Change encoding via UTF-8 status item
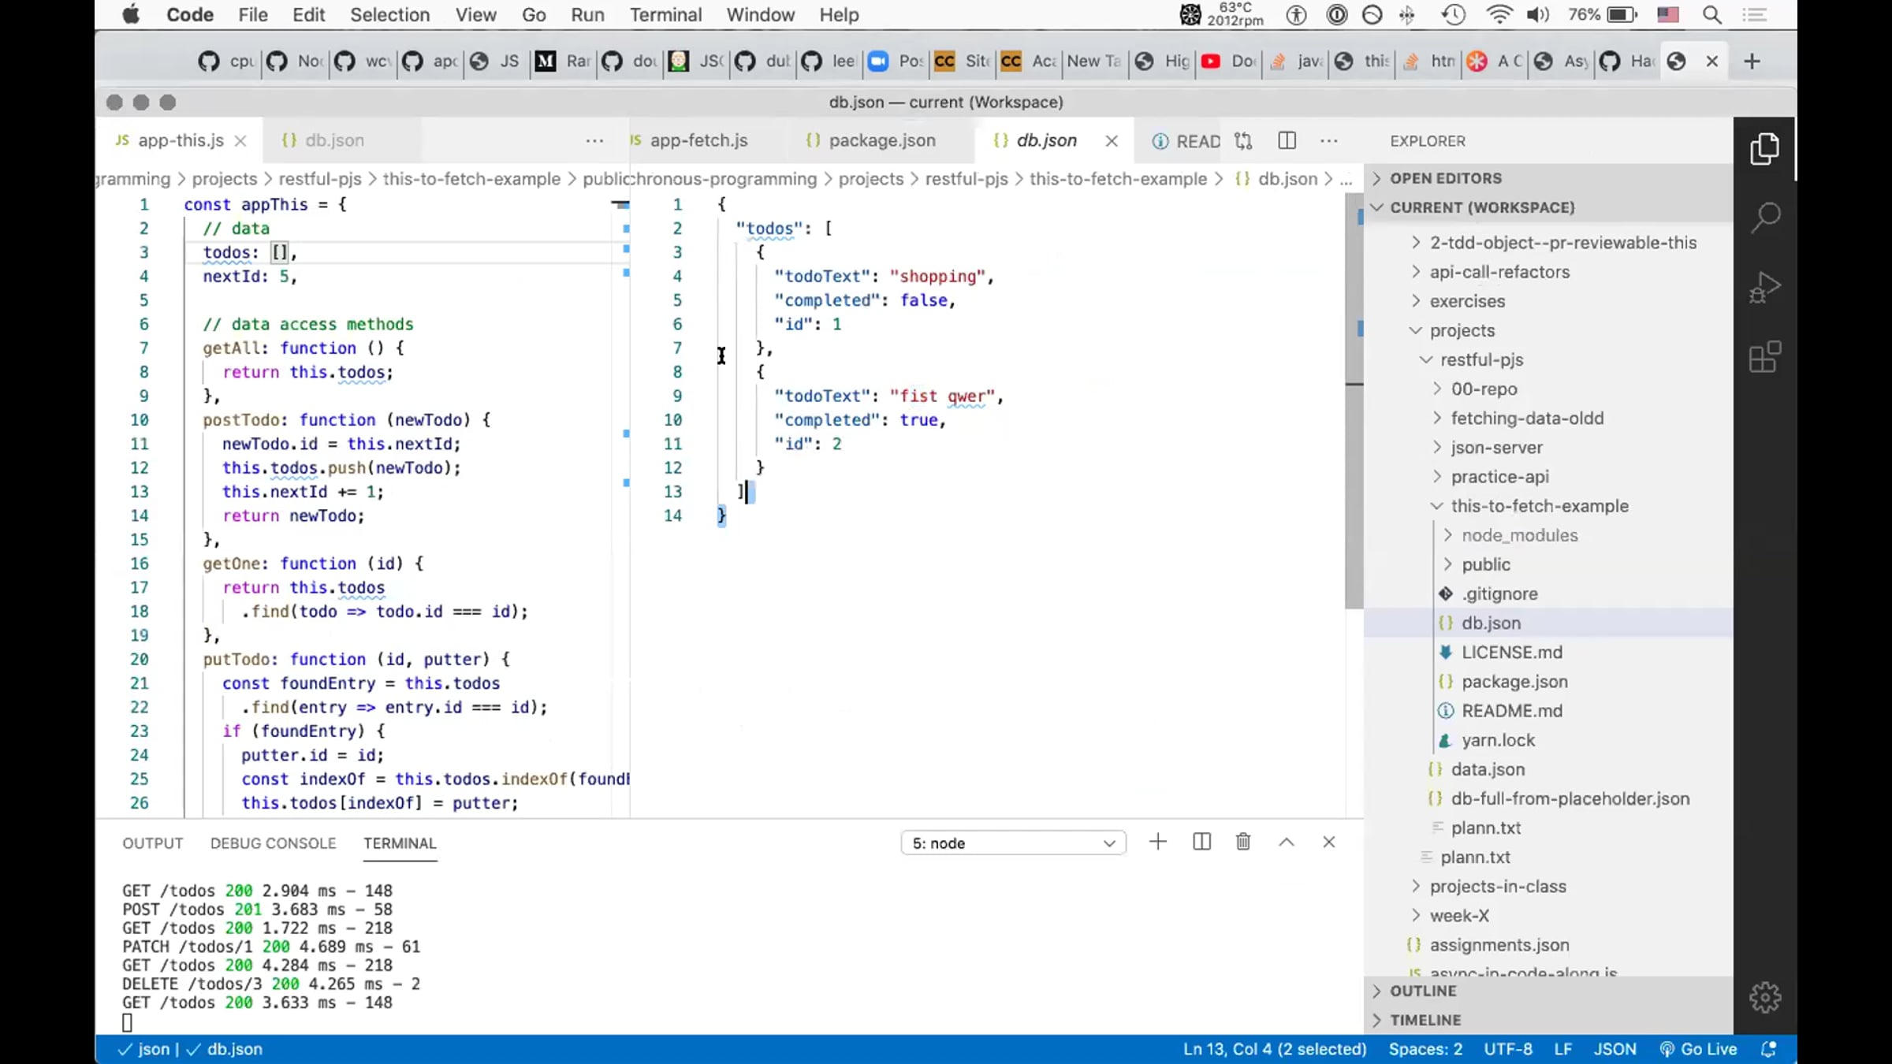 (x=1508, y=1049)
